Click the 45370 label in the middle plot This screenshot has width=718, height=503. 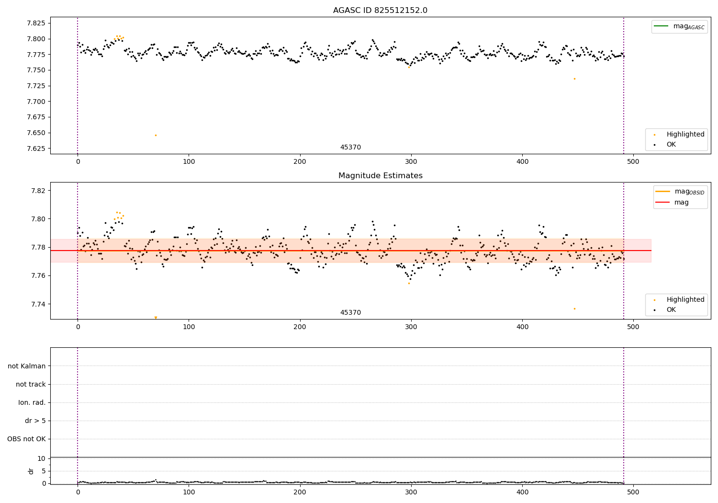[x=350, y=313]
